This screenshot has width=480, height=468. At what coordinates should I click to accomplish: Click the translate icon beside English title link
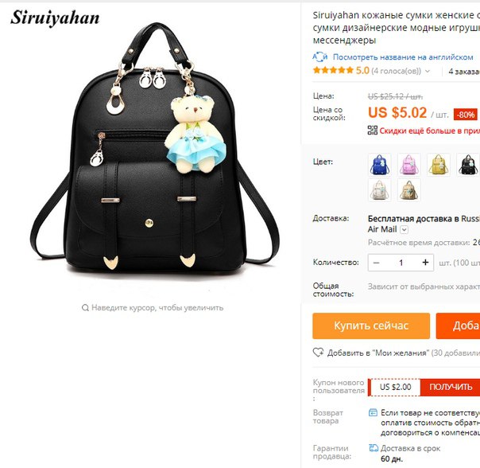[320, 57]
